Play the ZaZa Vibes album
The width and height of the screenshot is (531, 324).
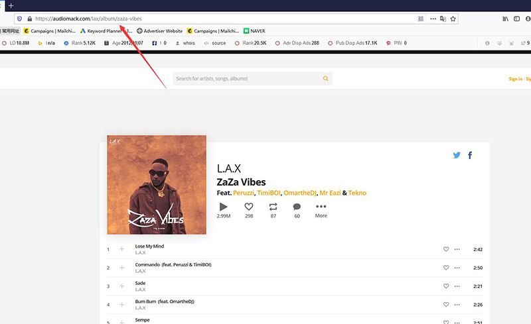pos(224,207)
